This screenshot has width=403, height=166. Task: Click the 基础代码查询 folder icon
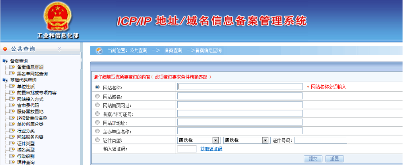[x=5, y=80]
